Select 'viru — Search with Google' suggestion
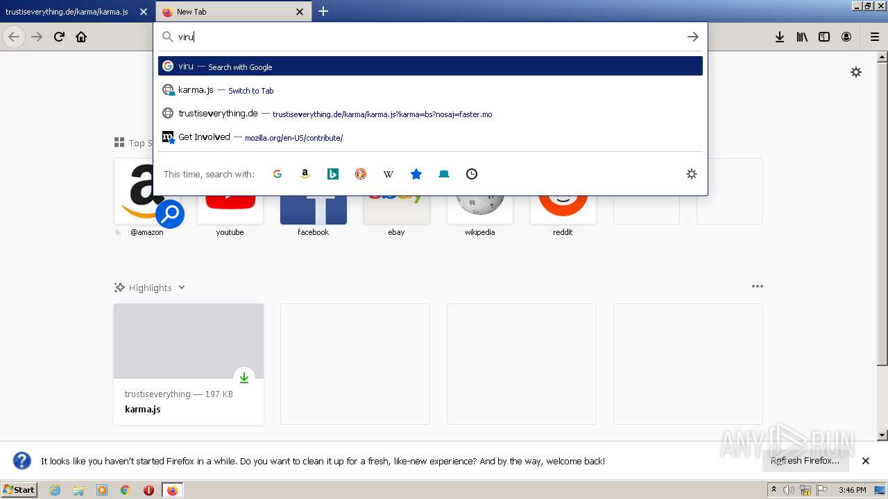This screenshot has height=499, width=888. (430, 66)
